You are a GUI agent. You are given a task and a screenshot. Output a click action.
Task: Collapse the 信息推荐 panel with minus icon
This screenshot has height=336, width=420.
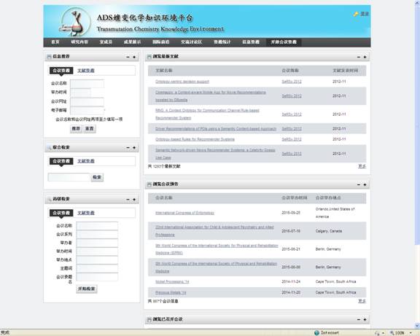(x=128, y=57)
